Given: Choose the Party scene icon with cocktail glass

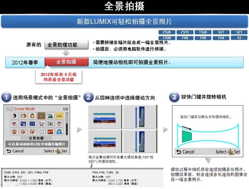Looking at the screenshot, I should (x=59, y=123).
